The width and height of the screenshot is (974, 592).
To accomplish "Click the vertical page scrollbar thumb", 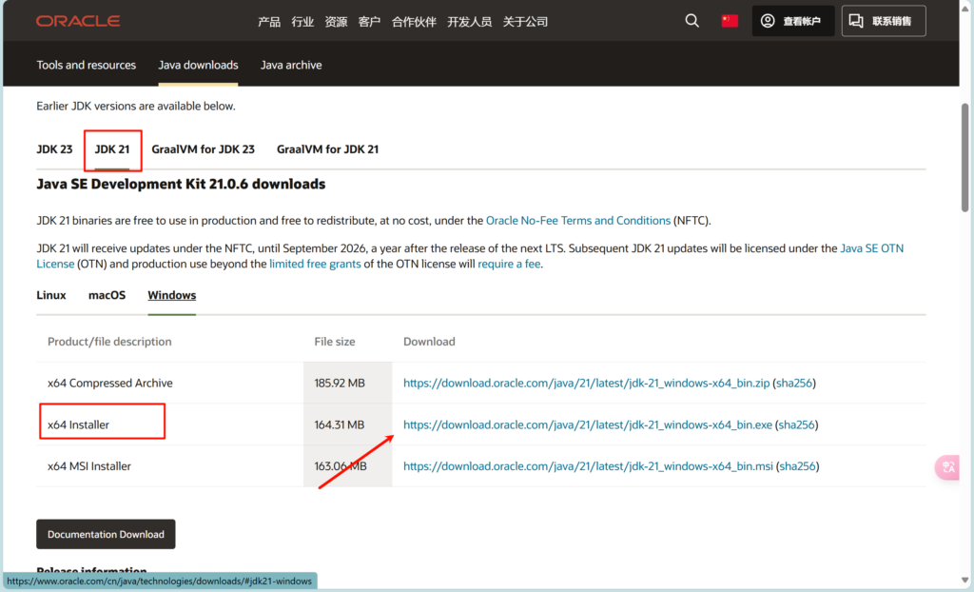I will (x=965, y=157).
